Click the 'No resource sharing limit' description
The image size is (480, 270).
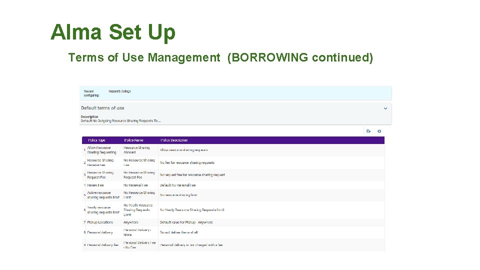(178, 195)
